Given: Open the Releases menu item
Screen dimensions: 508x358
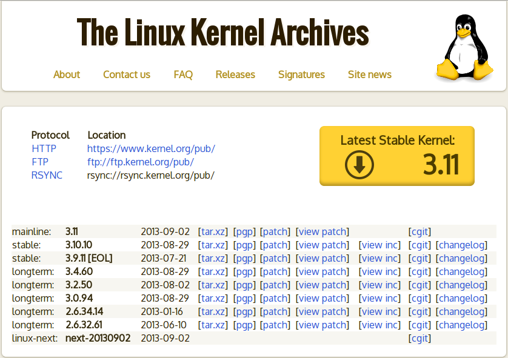Looking at the screenshot, I should 235,75.
